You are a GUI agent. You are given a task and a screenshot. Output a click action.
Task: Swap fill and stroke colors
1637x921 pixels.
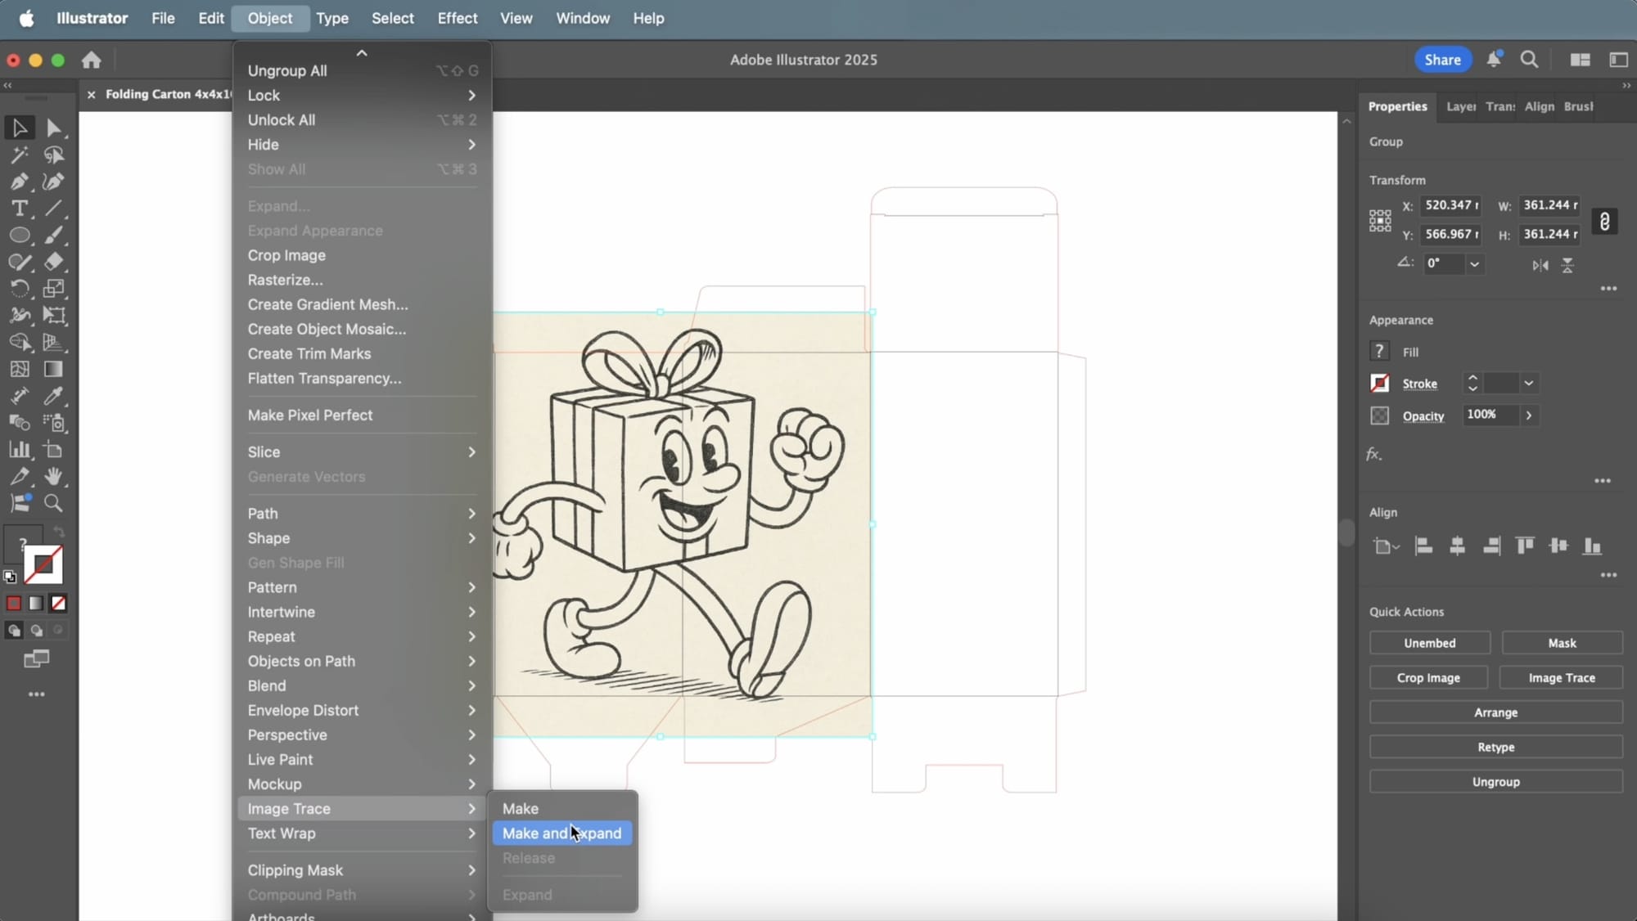[59, 532]
